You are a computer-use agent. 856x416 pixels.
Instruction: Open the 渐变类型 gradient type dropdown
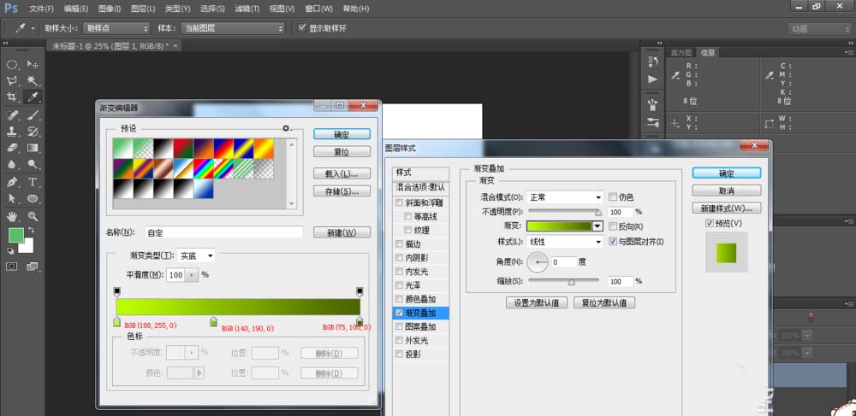[197, 255]
